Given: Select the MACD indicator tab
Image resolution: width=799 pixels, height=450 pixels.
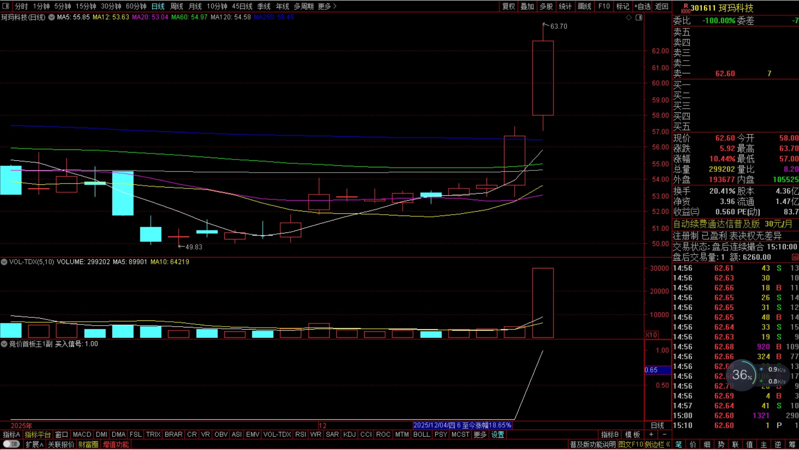Looking at the screenshot, I should 82,434.
